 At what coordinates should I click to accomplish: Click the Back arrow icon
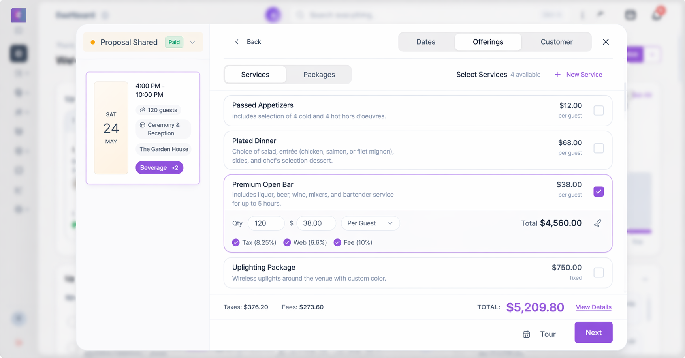tap(237, 42)
